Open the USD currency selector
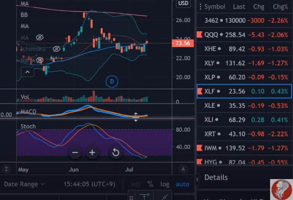The width and height of the screenshot is (293, 200). point(183,3)
